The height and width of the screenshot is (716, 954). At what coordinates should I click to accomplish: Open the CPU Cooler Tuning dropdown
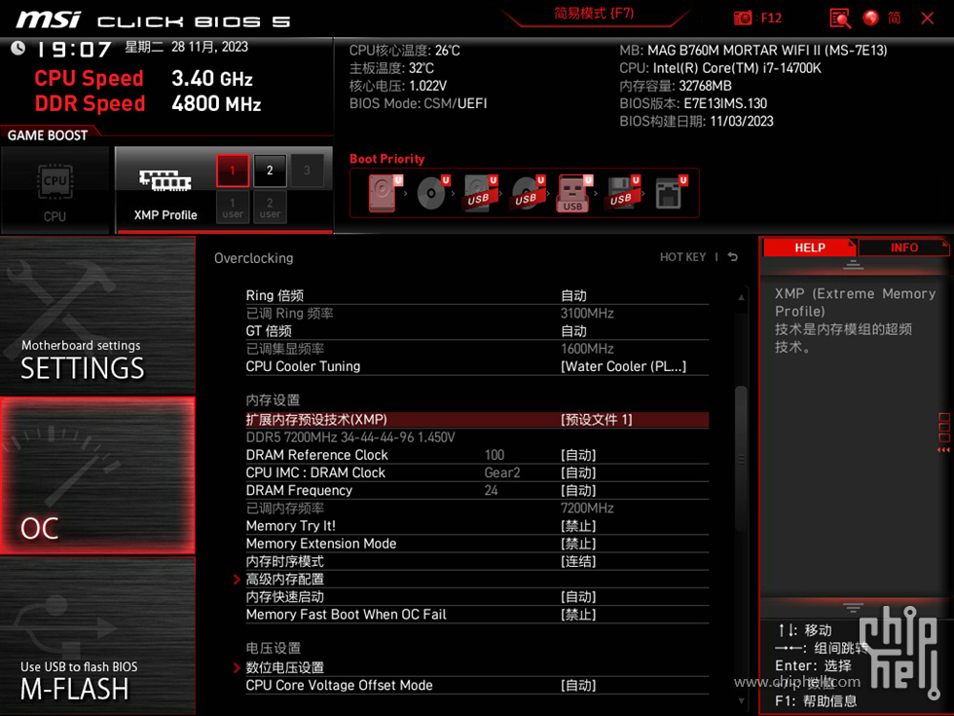pos(477,366)
